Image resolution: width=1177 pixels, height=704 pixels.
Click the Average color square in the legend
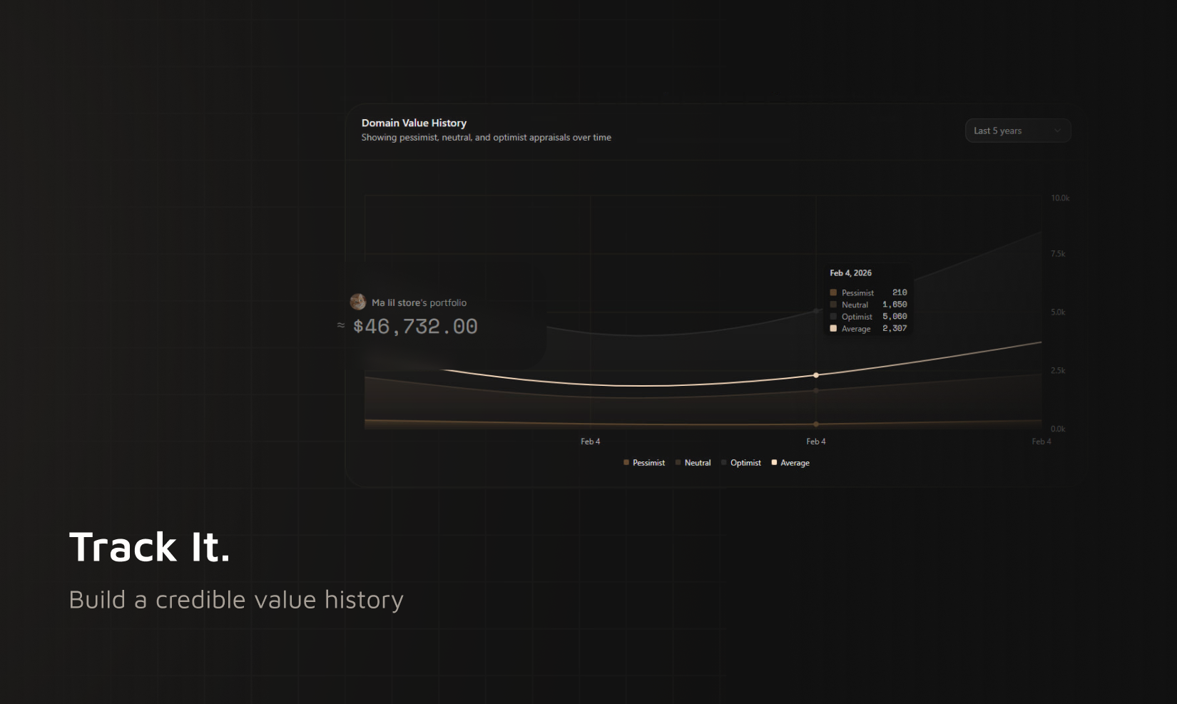(x=774, y=462)
